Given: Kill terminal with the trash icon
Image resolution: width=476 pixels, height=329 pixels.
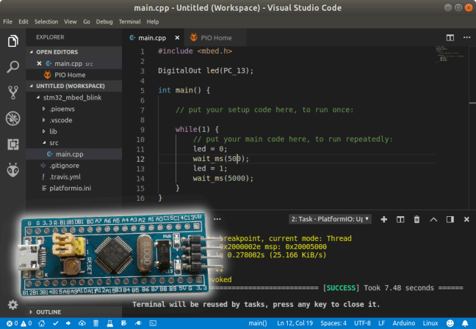Looking at the screenshot, I should click(416, 219).
